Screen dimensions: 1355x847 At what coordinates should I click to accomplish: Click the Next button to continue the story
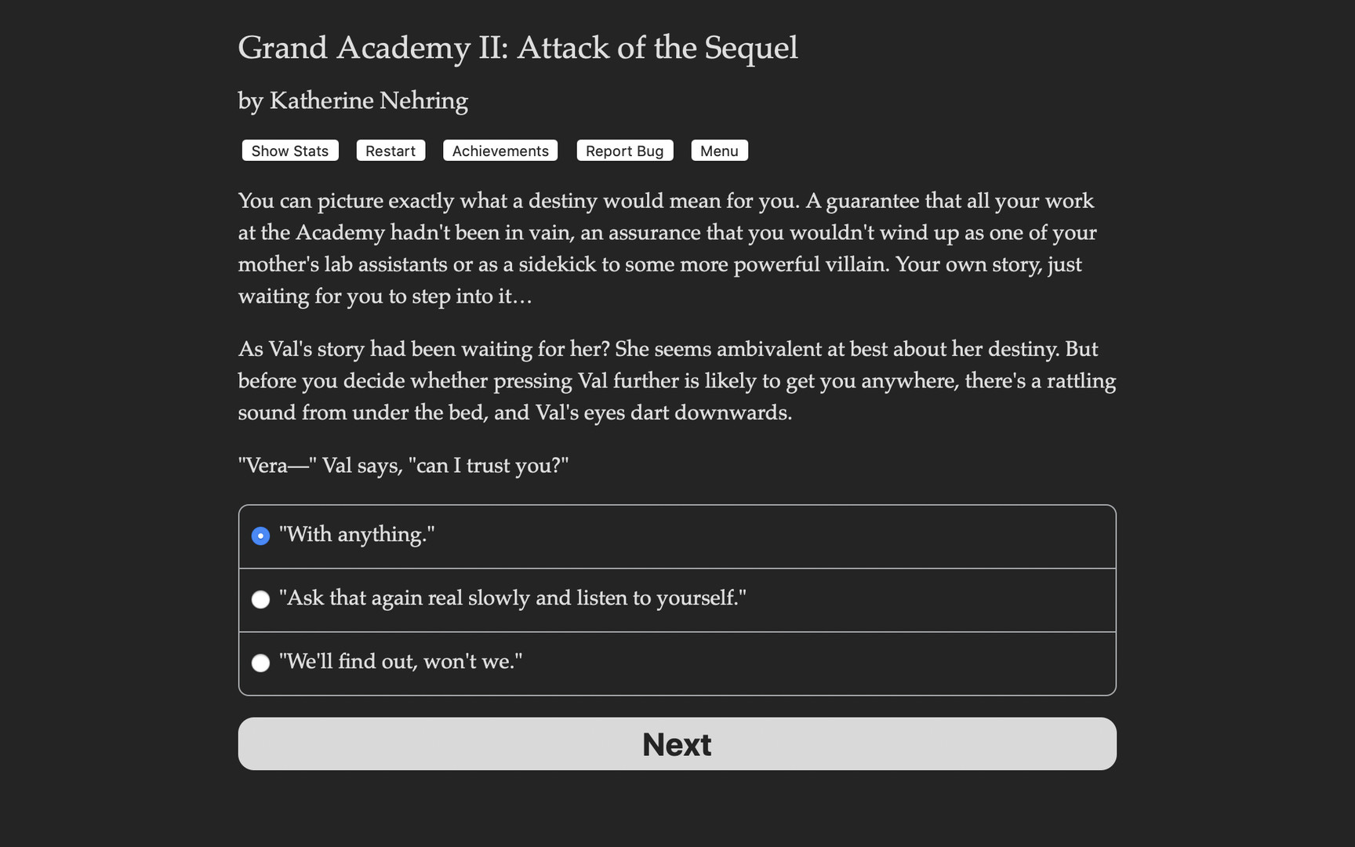[x=677, y=743]
